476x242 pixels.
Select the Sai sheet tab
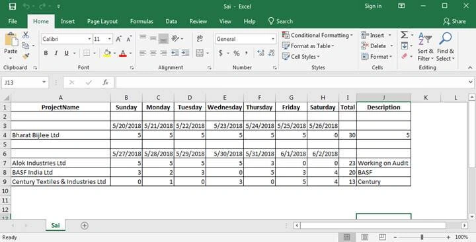(56, 226)
